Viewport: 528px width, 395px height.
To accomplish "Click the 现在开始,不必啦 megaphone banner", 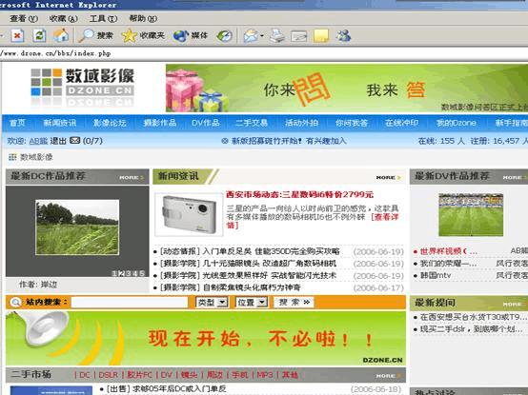I will 206,338.
